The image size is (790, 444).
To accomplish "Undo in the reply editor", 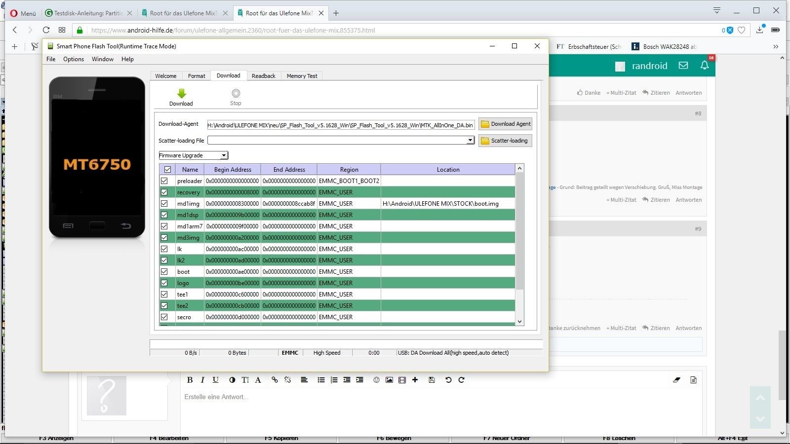I will tap(448, 380).
